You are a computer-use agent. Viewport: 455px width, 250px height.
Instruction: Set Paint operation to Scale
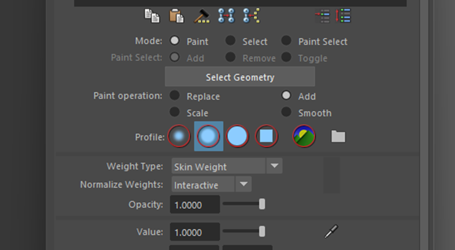click(175, 112)
